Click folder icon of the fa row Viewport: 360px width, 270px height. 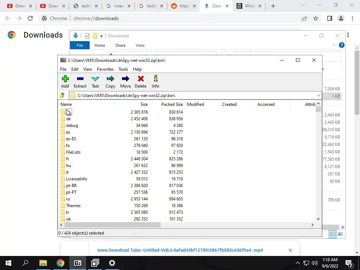click(x=63, y=145)
